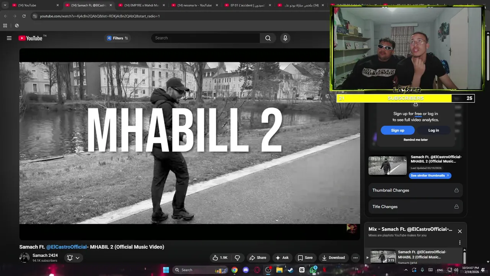Like the video with thumbs up
The height and width of the screenshot is (276, 490).
pyautogui.click(x=220, y=258)
